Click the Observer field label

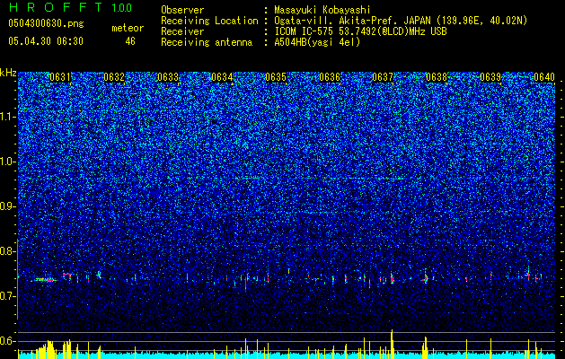tap(182, 10)
